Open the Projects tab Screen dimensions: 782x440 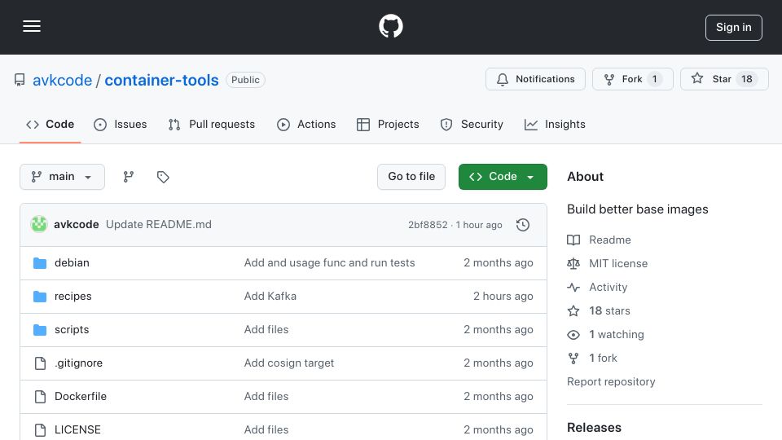coord(388,124)
